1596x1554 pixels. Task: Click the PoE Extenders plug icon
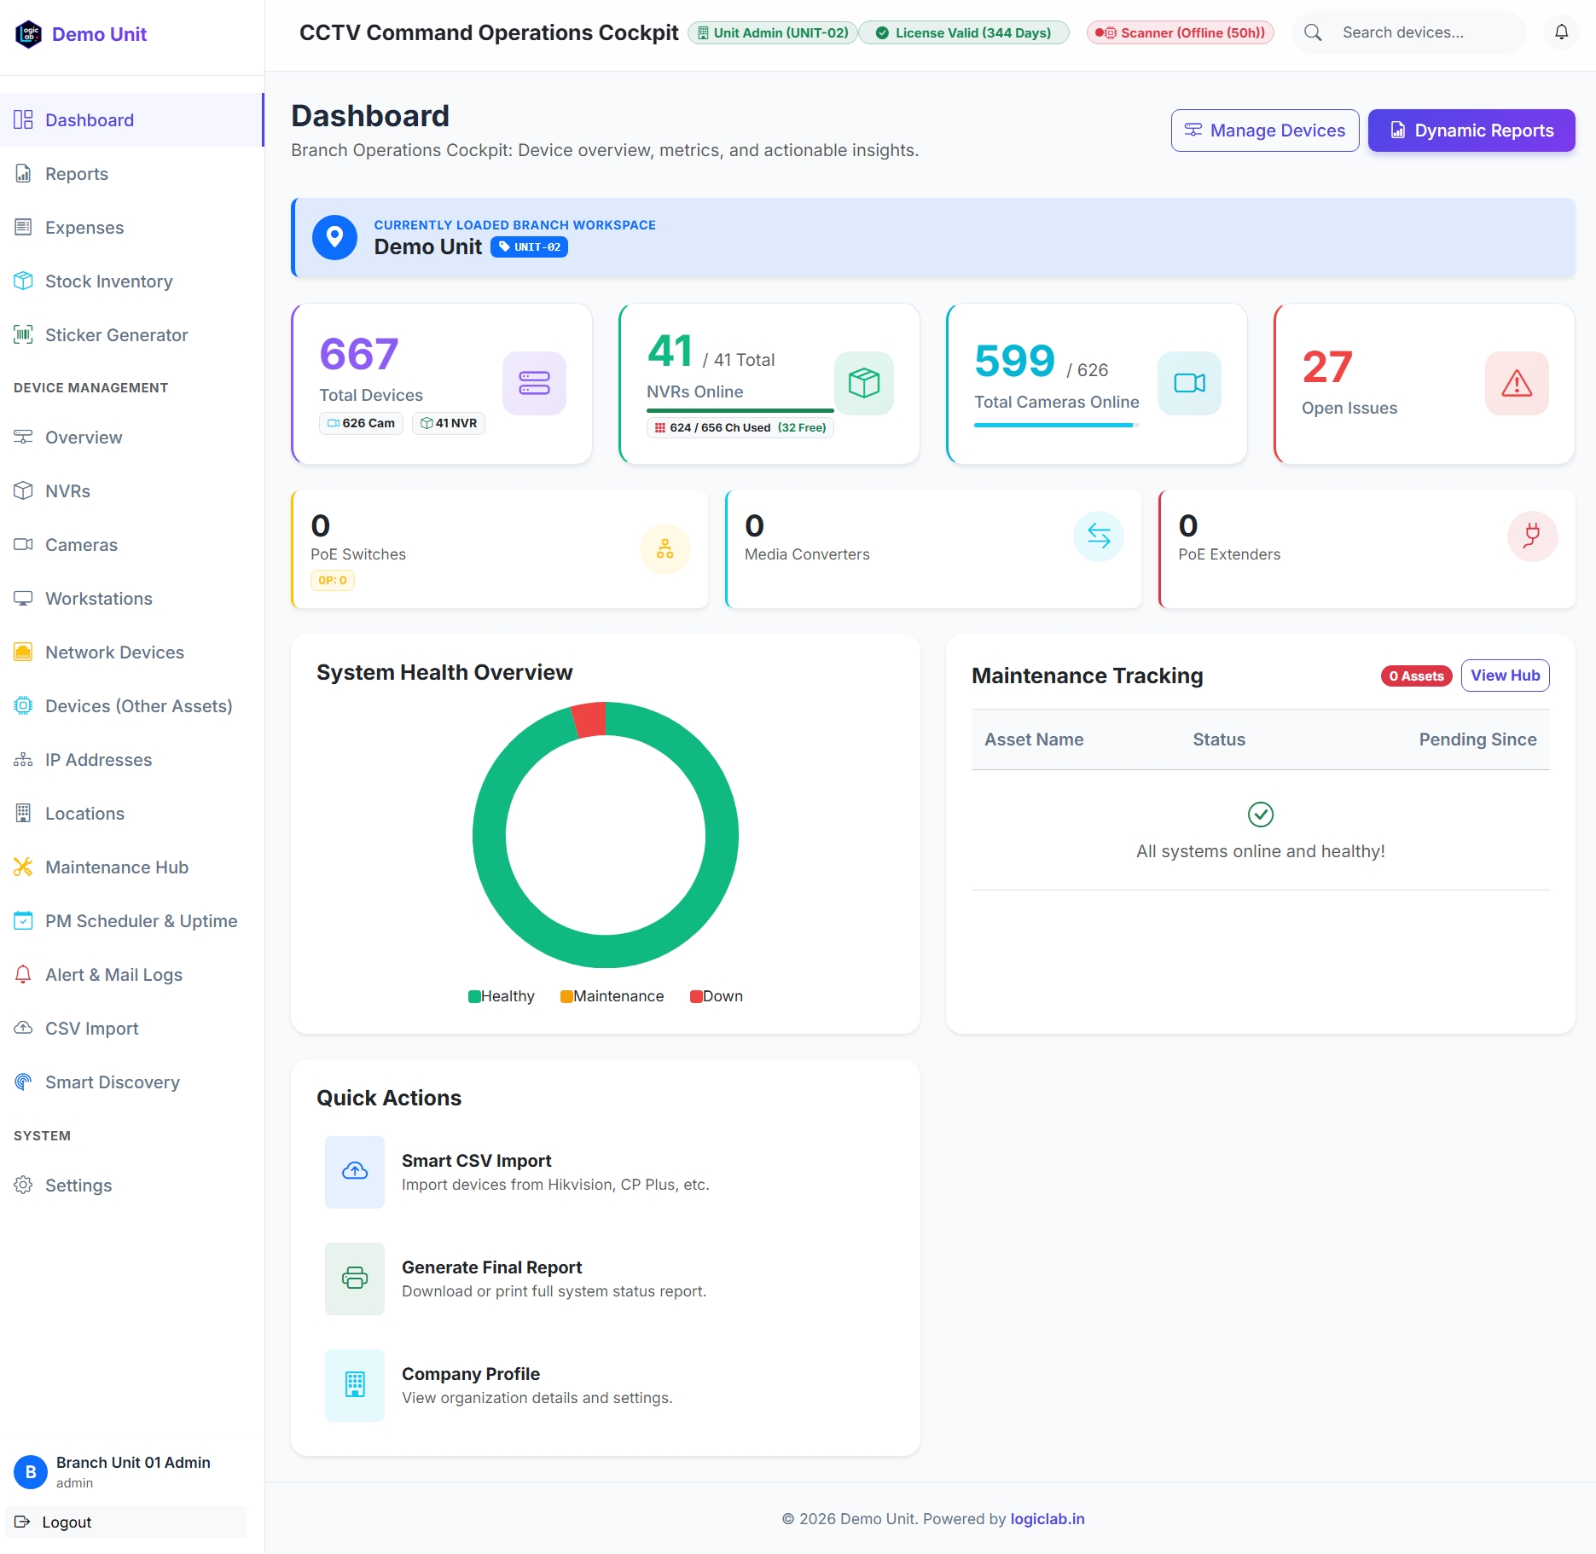pos(1532,536)
